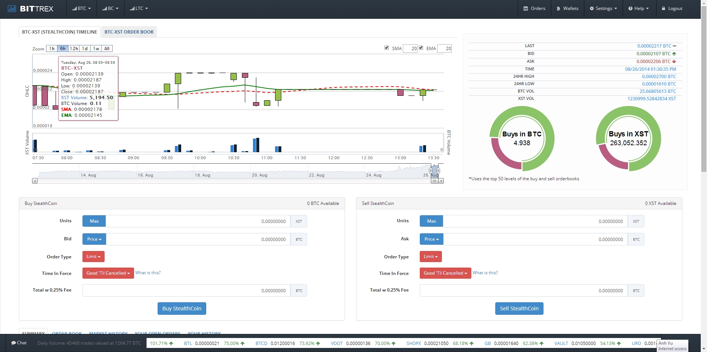707x352 pixels.
Task: Open the Orders calendar icon
Action: point(525,8)
